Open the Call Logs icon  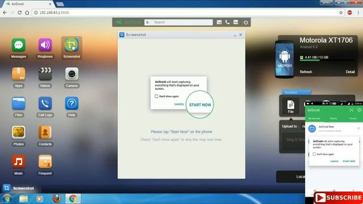(x=45, y=103)
